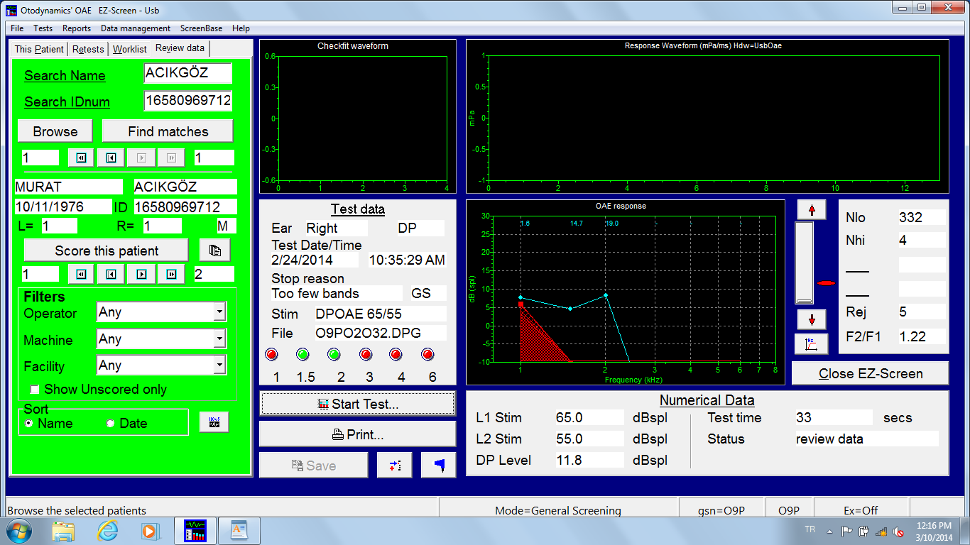Click Find matches button
970x545 pixels.
pos(168,131)
